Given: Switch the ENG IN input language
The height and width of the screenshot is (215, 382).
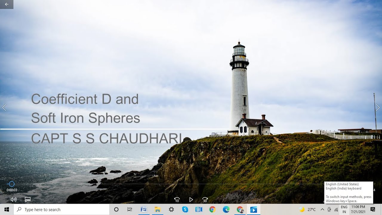Looking at the screenshot, I should [x=344, y=210].
